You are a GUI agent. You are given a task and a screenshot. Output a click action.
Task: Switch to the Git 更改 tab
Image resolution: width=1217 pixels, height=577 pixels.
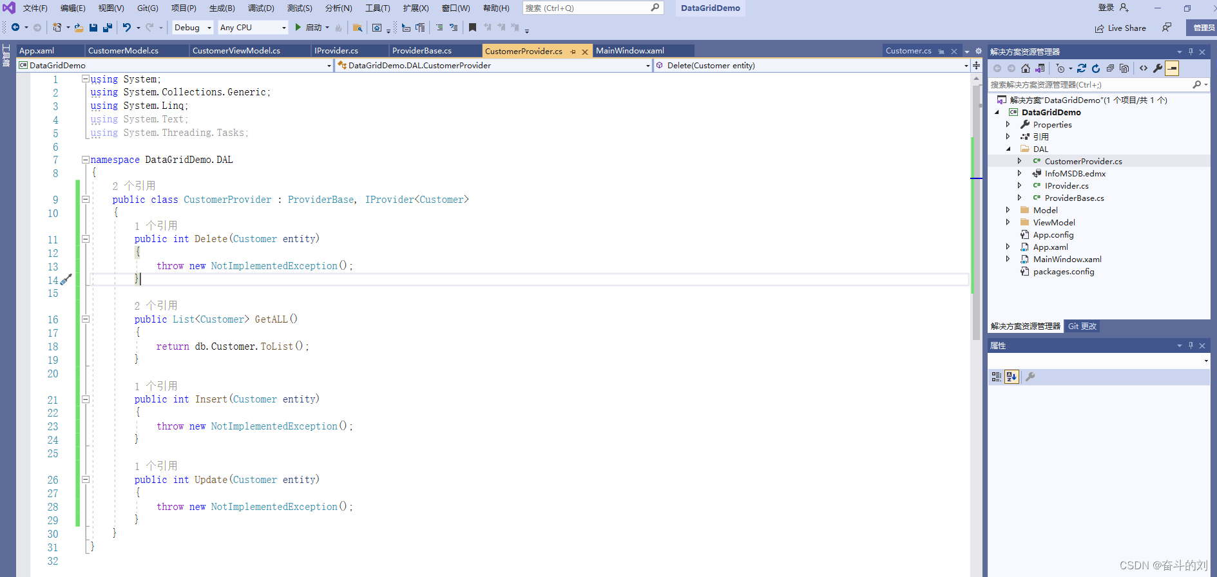pyautogui.click(x=1082, y=326)
